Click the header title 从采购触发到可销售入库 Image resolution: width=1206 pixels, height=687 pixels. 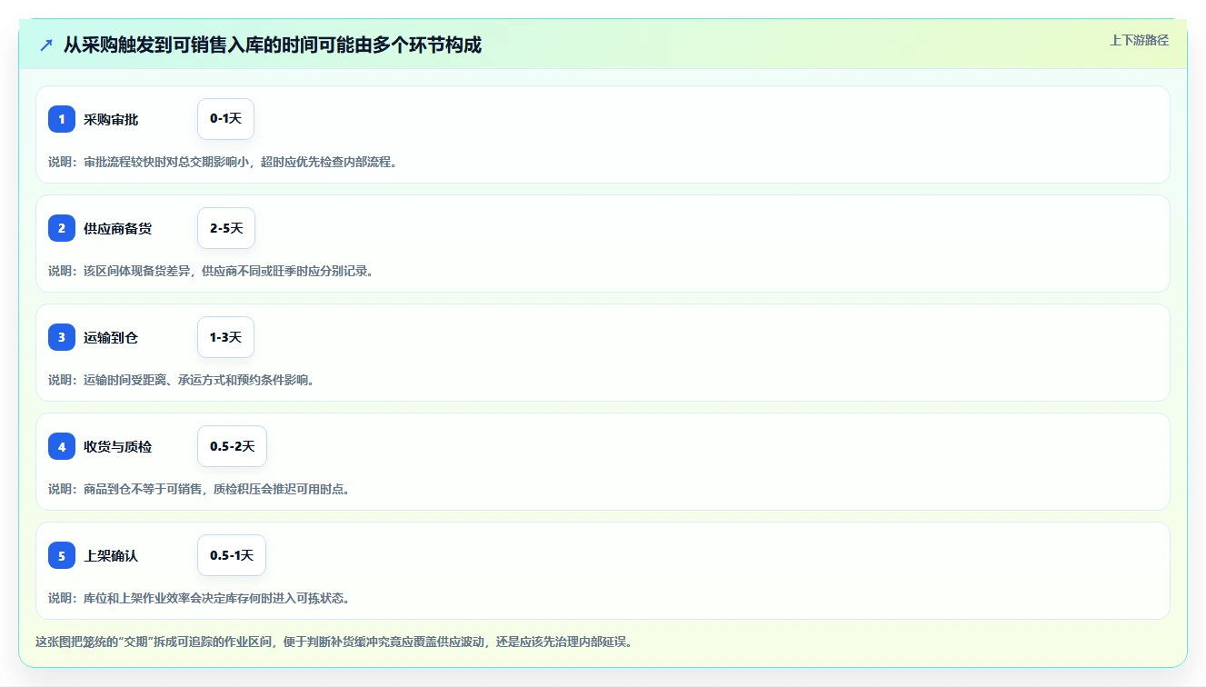272,45
